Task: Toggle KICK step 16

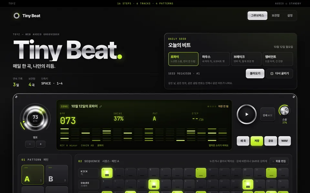Action: pyautogui.click(x=283, y=173)
